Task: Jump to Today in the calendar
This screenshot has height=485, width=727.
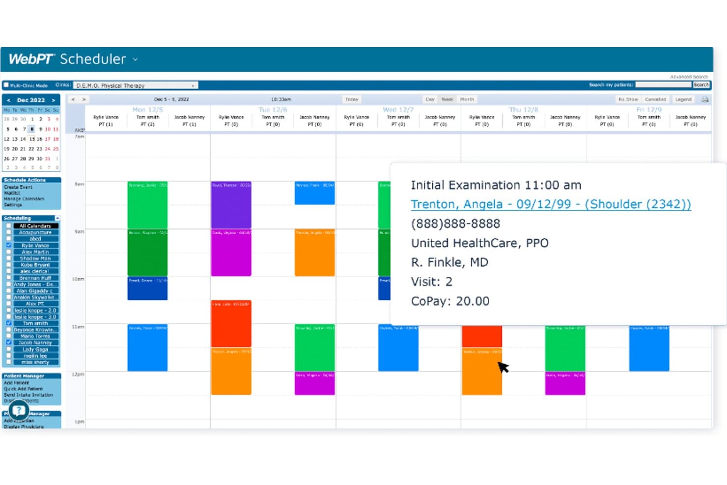Action: click(351, 99)
